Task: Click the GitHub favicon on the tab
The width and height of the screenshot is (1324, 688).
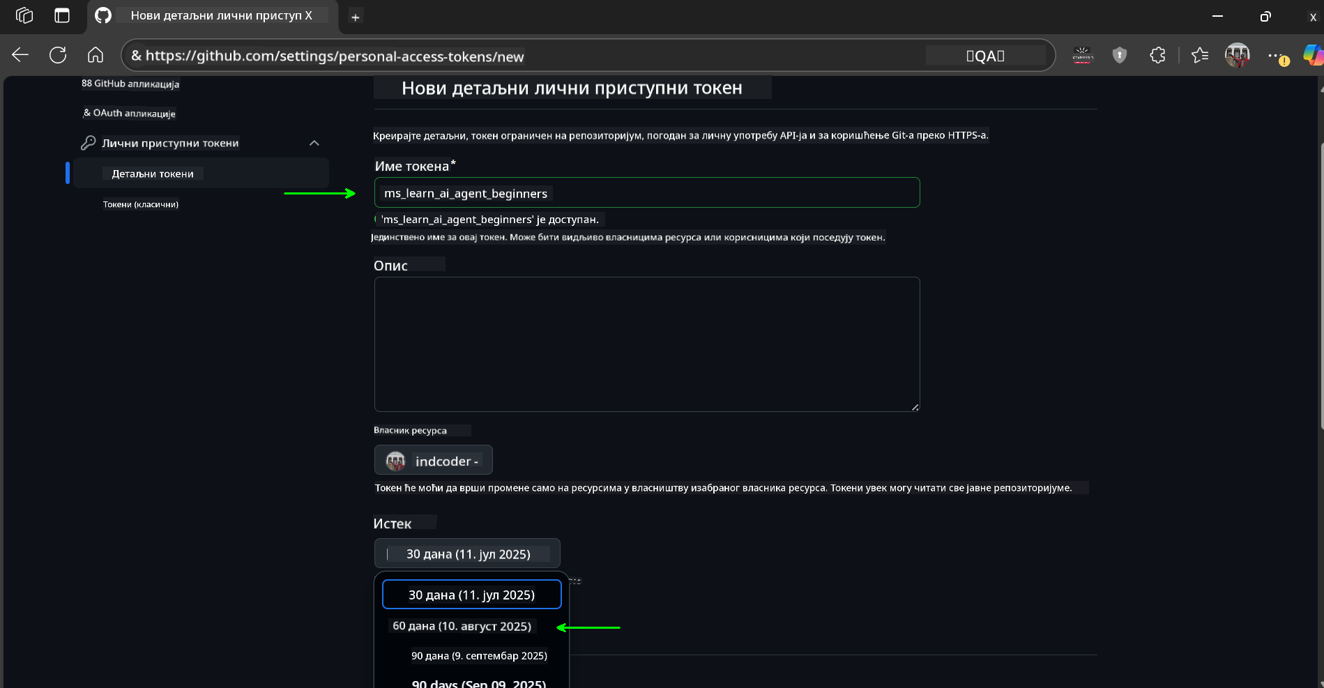Action: [103, 15]
